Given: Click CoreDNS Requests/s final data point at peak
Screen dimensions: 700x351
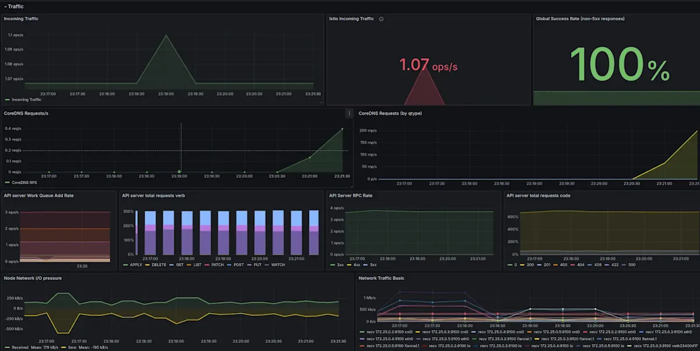Looking at the screenshot, I should pyautogui.click(x=342, y=129).
